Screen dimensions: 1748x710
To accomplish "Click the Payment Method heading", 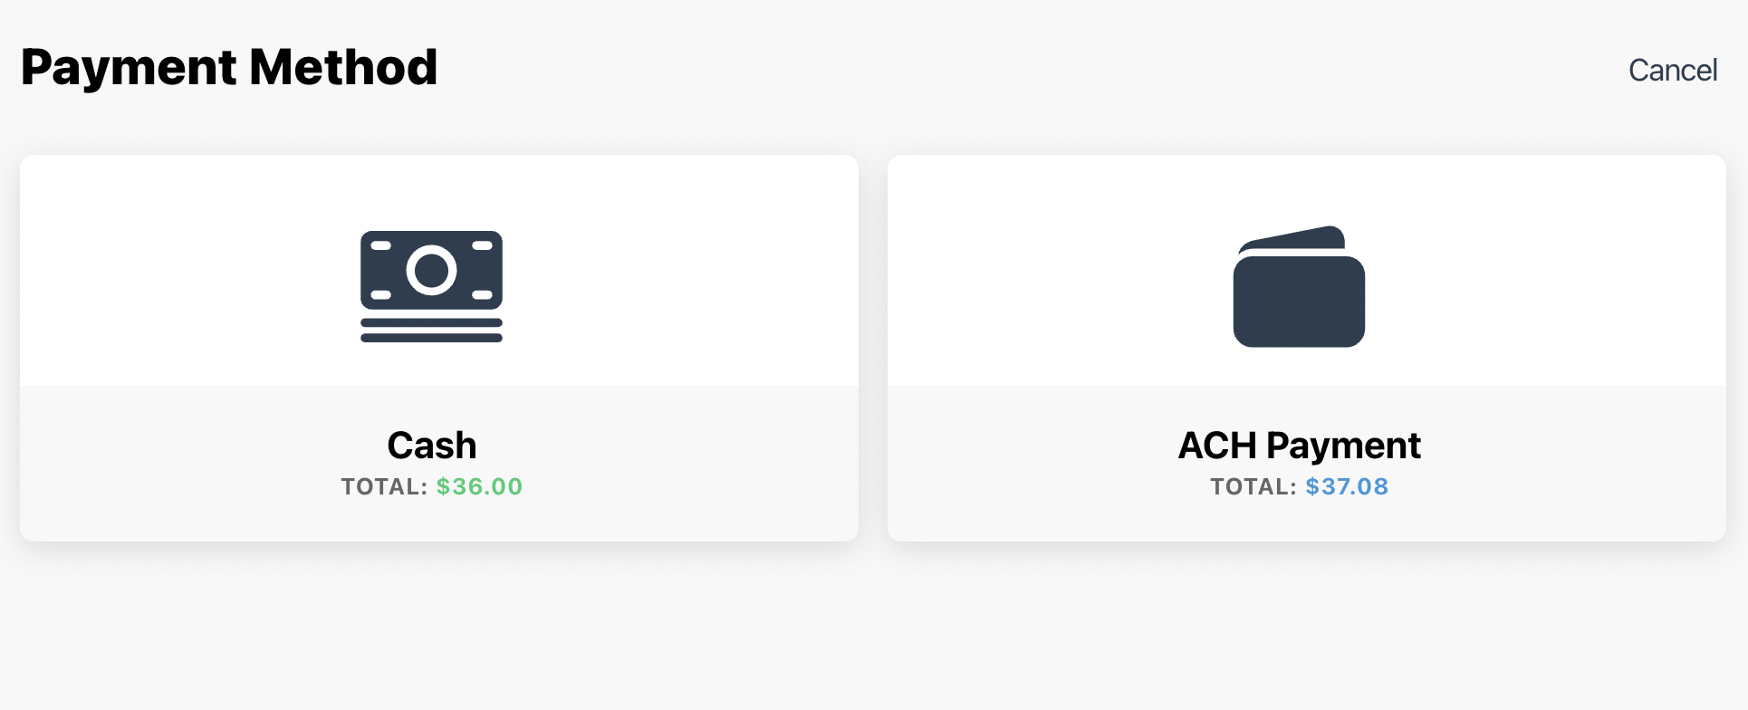I will point(229,66).
